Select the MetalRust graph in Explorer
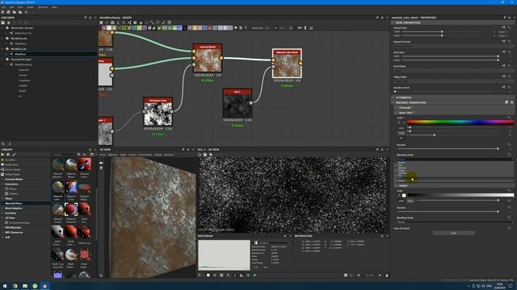This screenshot has width=517, height=290. (x=20, y=54)
